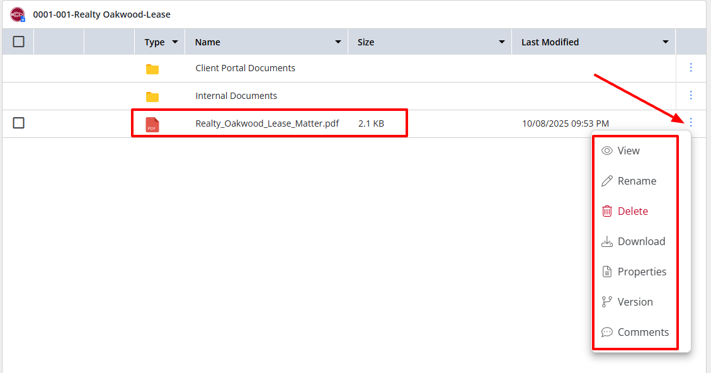Toggle the select-all checkbox in the header
The width and height of the screenshot is (711, 373).
pos(18,41)
